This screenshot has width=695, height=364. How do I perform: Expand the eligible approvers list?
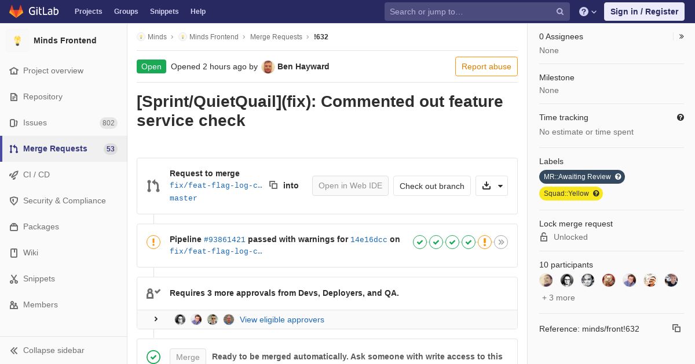[x=156, y=319]
